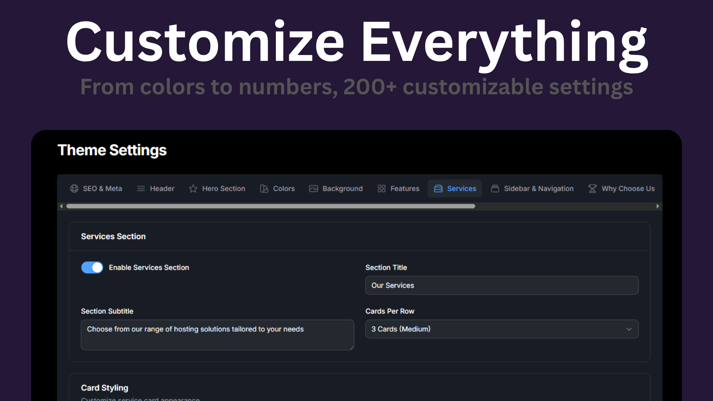The width and height of the screenshot is (713, 401).
Task: Click the panel icon for Sidebar & Navigation
Action: [x=495, y=189]
